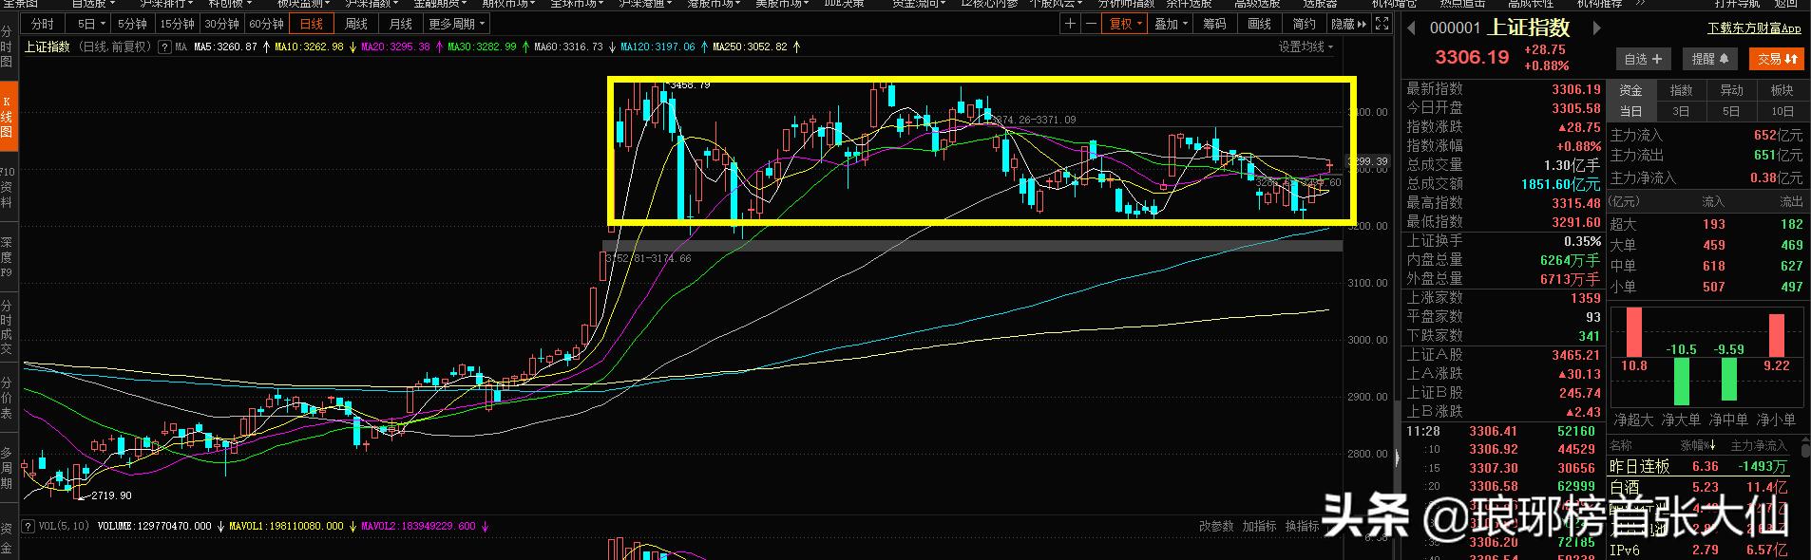This screenshot has height=560, width=1811.
Task: Open 复权 adjustment dropdown
Action: pos(1125,24)
